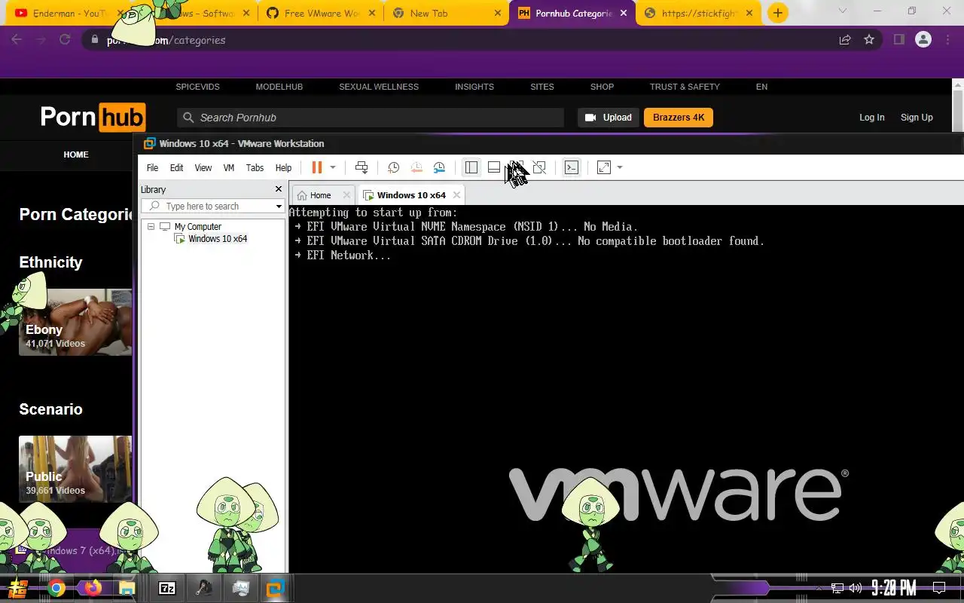Image resolution: width=964 pixels, height=603 pixels.
Task: Click the HOME navigation item on website
Action: (76, 155)
